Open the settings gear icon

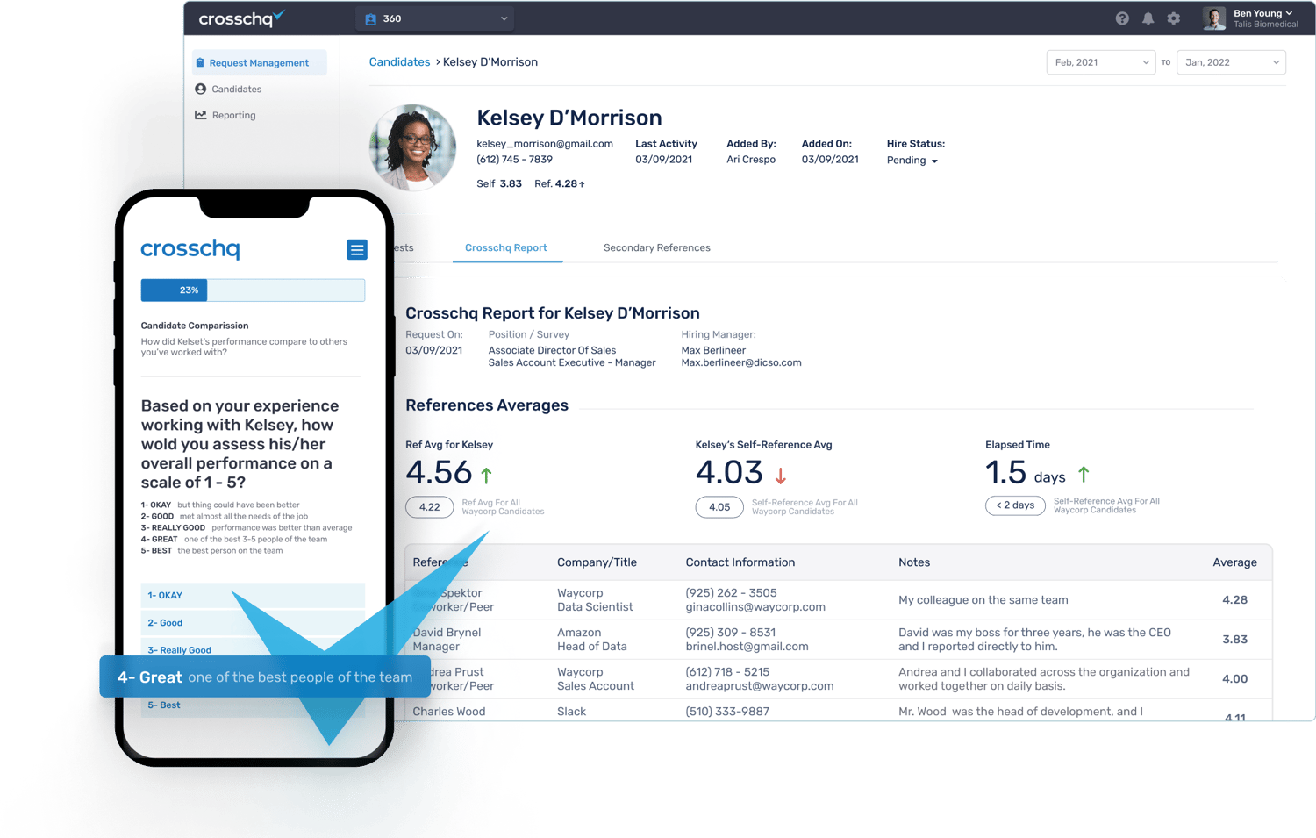pos(1174,18)
